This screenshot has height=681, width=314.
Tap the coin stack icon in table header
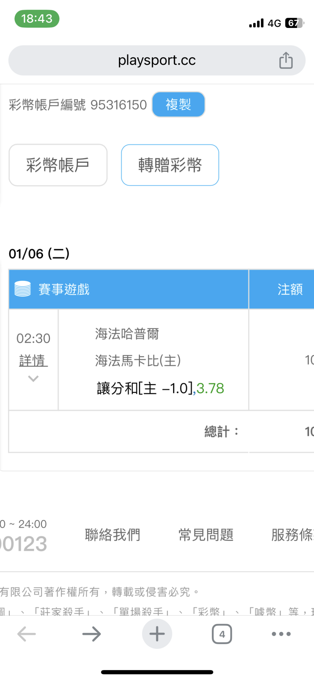(x=23, y=289)
